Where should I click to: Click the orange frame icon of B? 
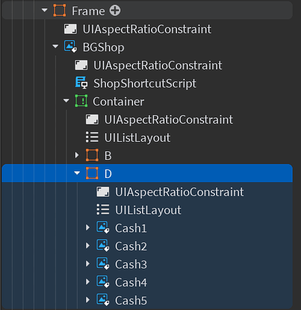[x=92, y=155]
